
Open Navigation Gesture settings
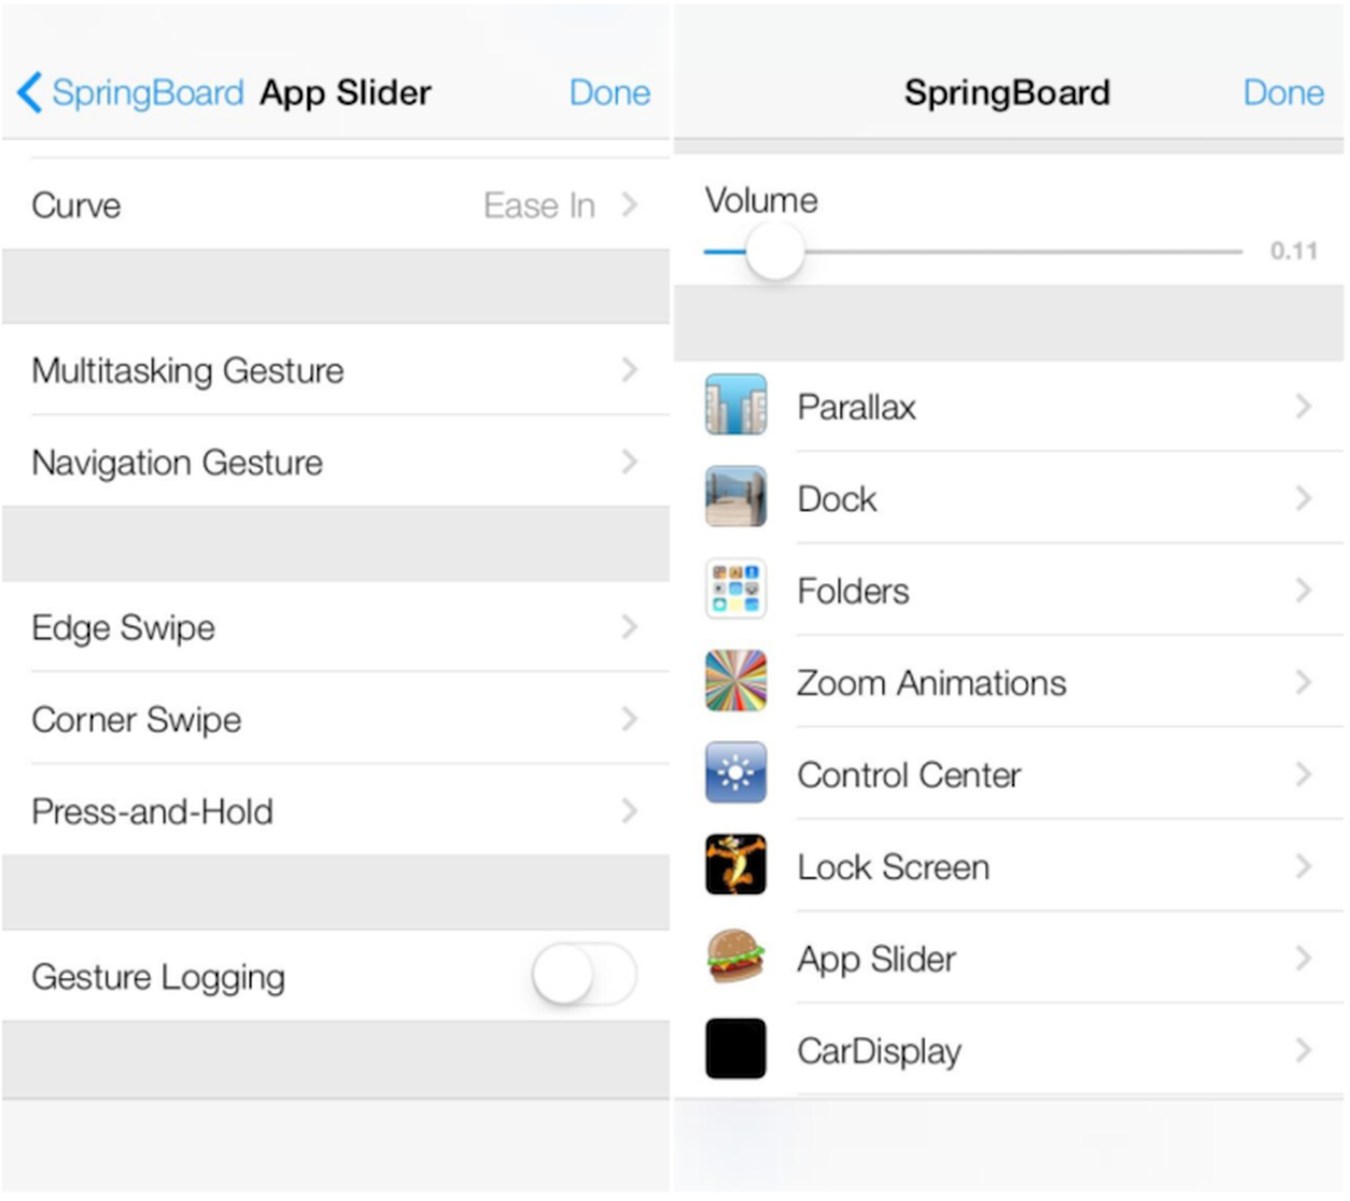[337, 462]
